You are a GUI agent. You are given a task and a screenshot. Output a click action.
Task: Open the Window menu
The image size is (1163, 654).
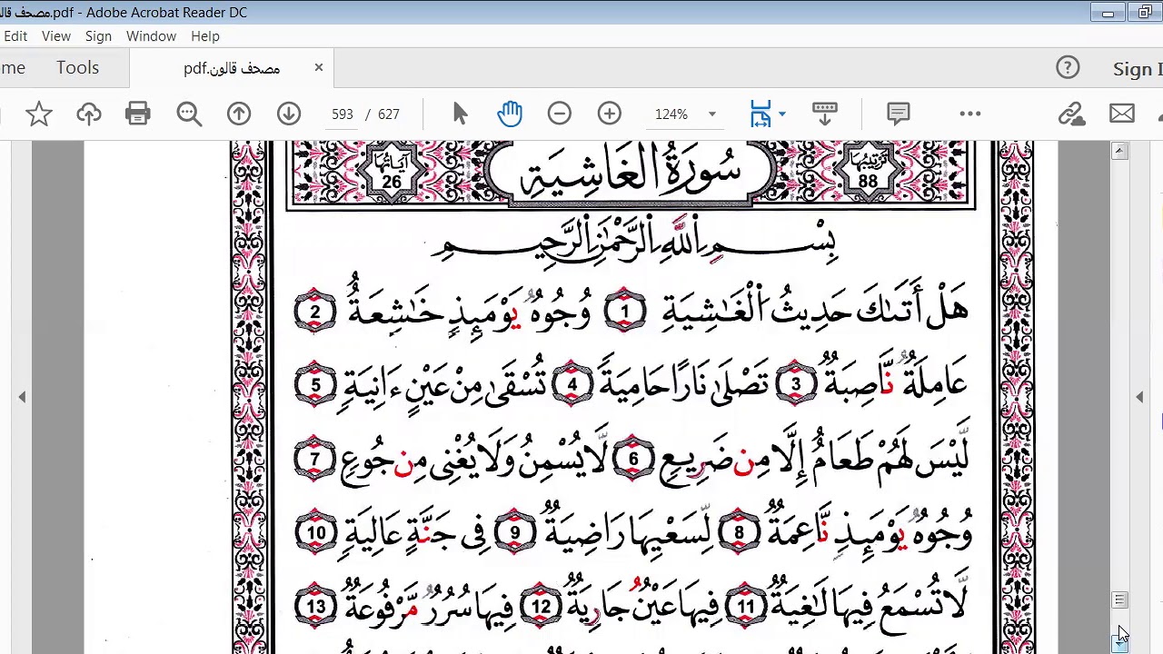point(151,36)
